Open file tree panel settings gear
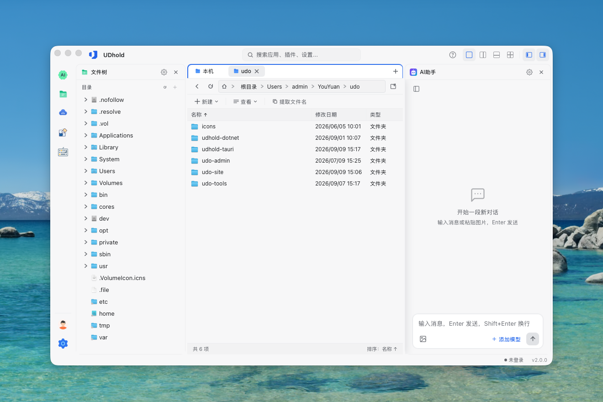Screen dimensions: 603x402 pos(164,72)
